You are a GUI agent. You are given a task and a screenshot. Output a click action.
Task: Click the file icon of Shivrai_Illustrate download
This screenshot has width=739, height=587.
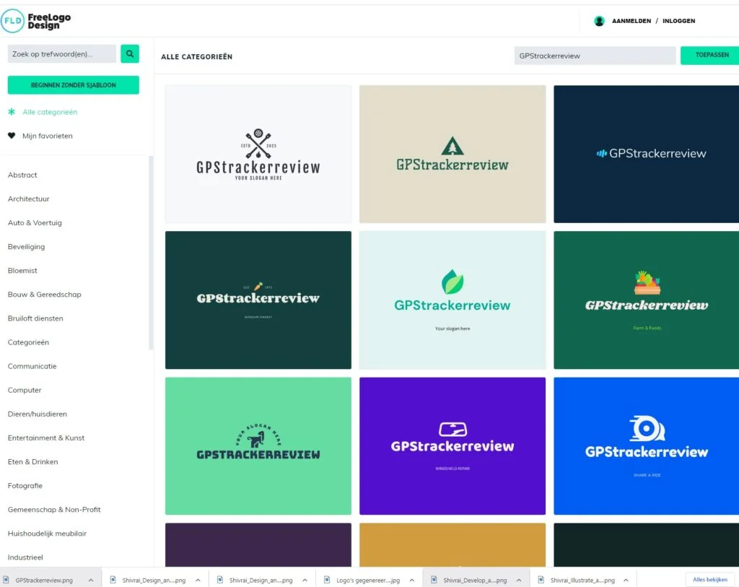click(x=540, y=578)
